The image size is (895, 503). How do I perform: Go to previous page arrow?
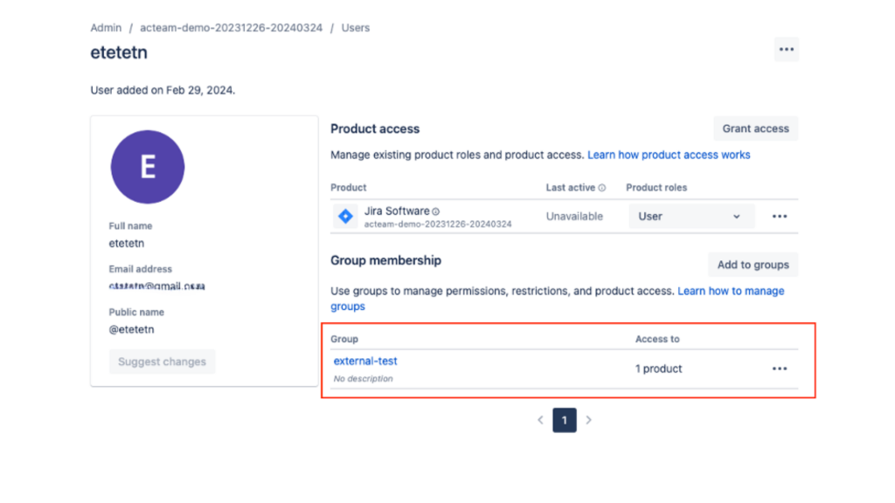pos(540,420)
